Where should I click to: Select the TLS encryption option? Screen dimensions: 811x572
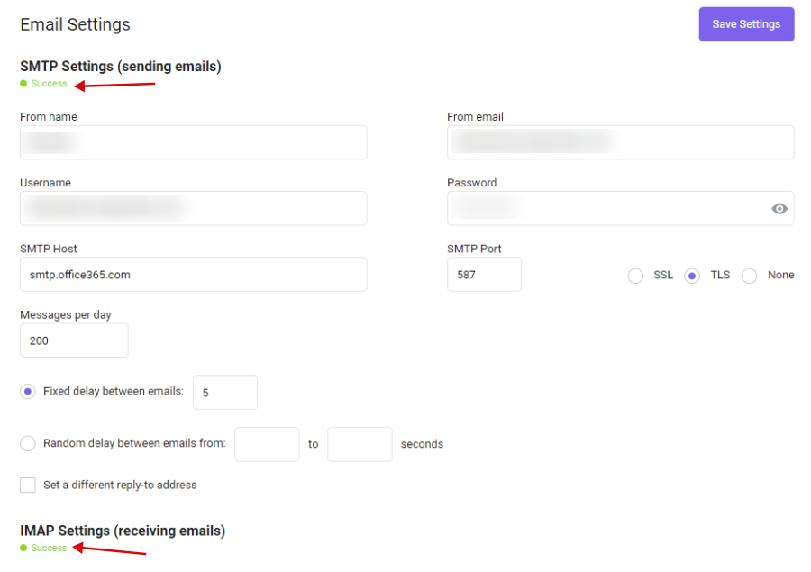pyautogui.click(x=691, y=276)
